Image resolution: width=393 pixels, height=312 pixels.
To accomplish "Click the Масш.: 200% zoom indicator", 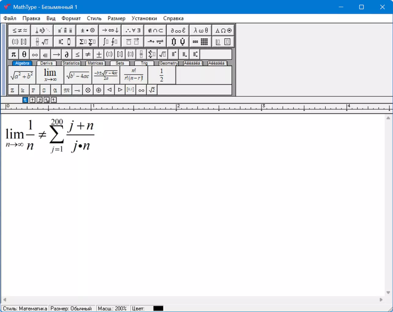I will tap(112, 308).
